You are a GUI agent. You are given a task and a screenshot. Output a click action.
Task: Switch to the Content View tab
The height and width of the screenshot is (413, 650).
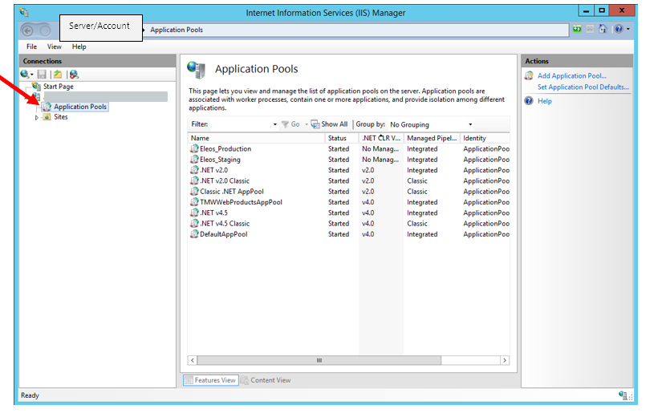(266, 380)
